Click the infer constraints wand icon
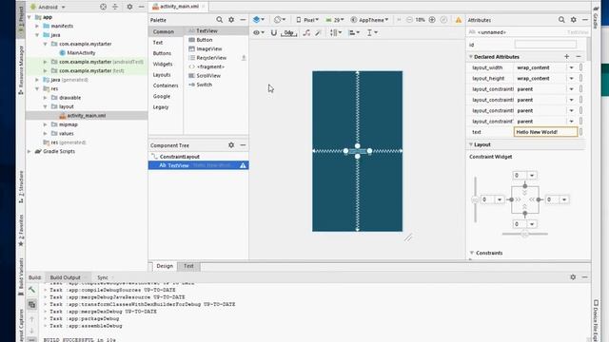This screenshot has height=342, width=609. (318, 33)
